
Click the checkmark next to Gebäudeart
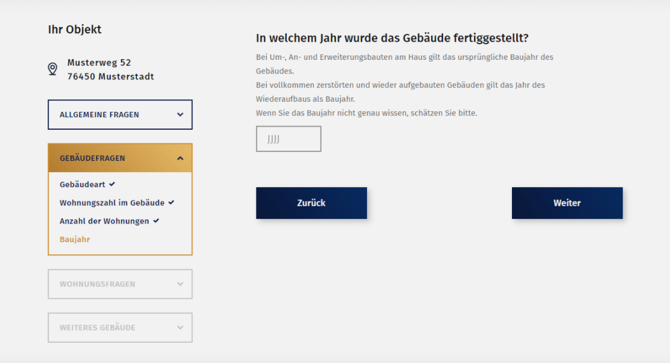[x=112, y=184]
